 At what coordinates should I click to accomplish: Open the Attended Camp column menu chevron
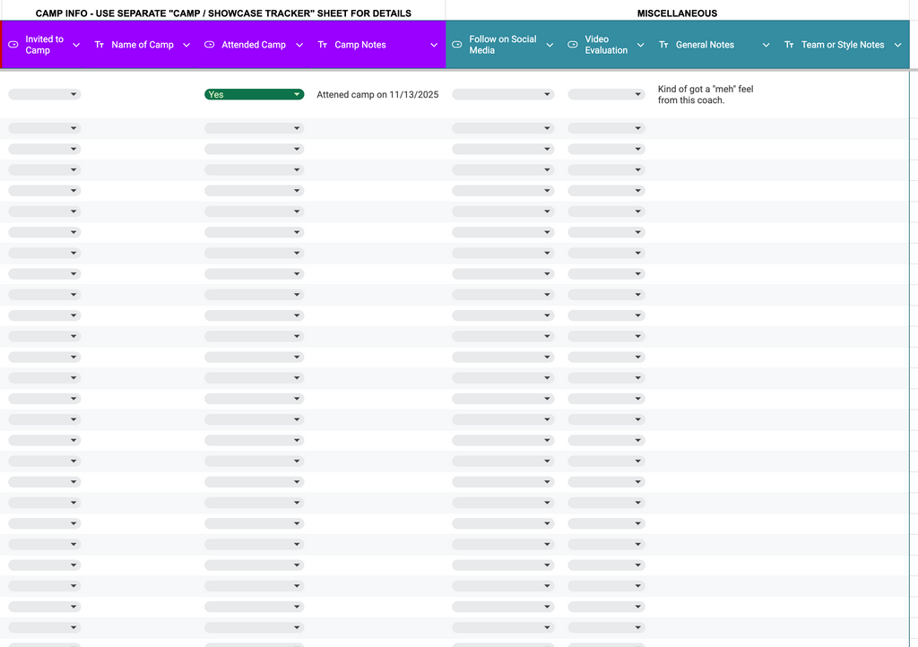point(299,45)
